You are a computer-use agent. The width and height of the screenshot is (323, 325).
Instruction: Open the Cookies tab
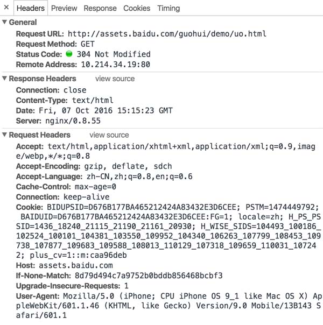[137, 9]
